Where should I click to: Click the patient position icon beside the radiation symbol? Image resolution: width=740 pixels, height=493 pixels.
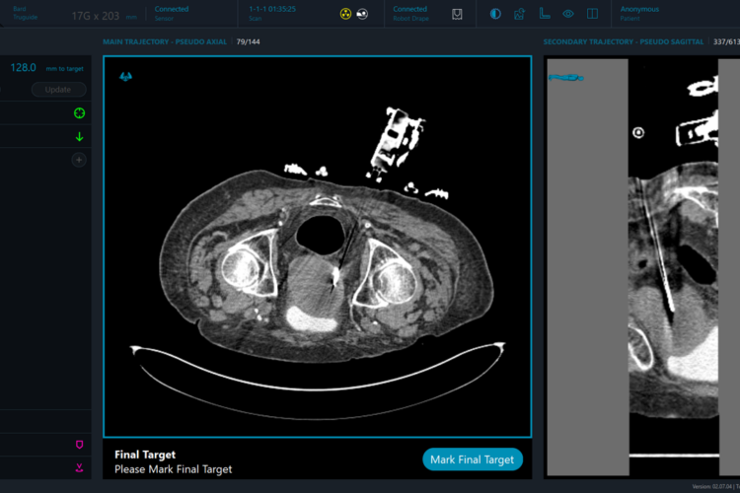point(362,14)
